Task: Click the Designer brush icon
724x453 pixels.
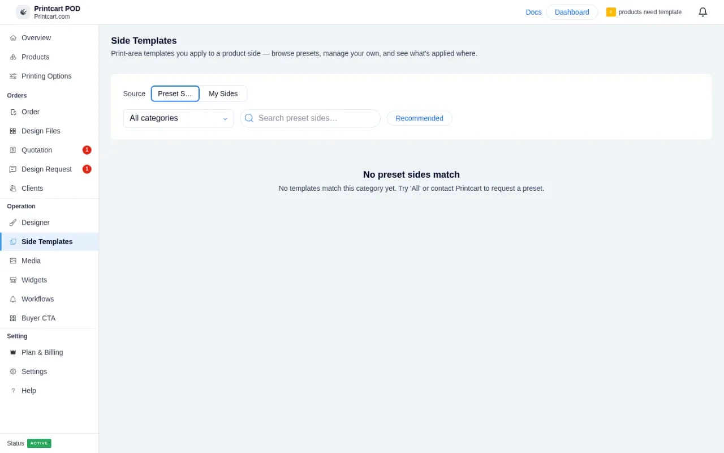Action: point(13,223)
